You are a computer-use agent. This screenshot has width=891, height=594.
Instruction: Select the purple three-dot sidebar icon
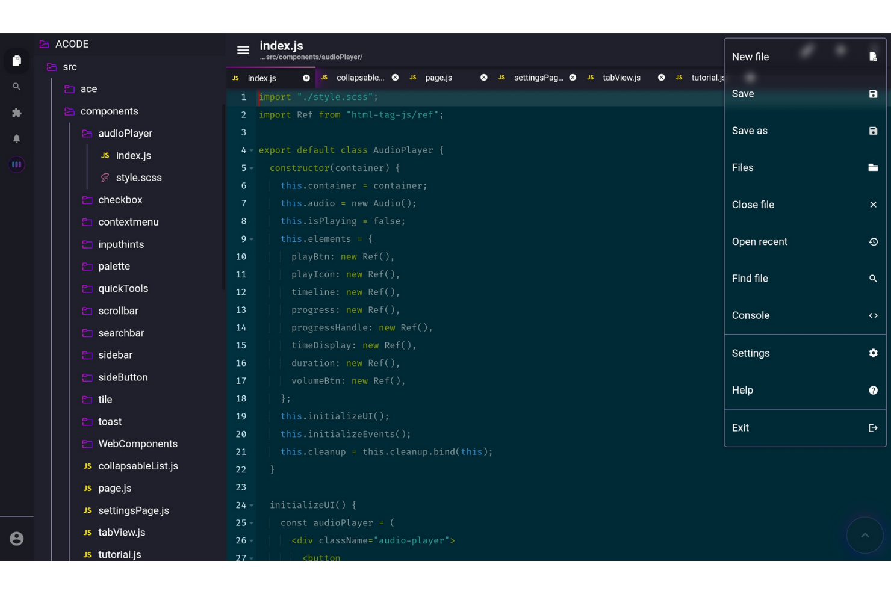(16, 164)
